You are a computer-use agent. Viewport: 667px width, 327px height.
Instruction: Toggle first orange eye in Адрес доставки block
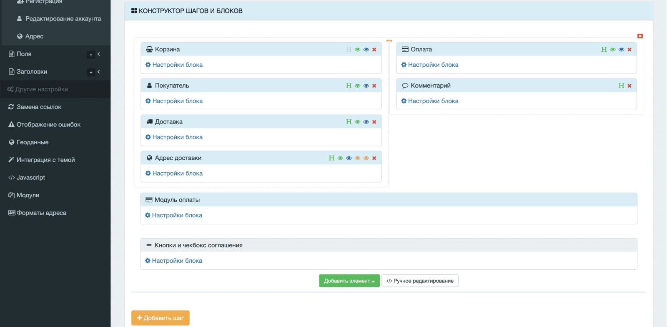coord(357,158)
